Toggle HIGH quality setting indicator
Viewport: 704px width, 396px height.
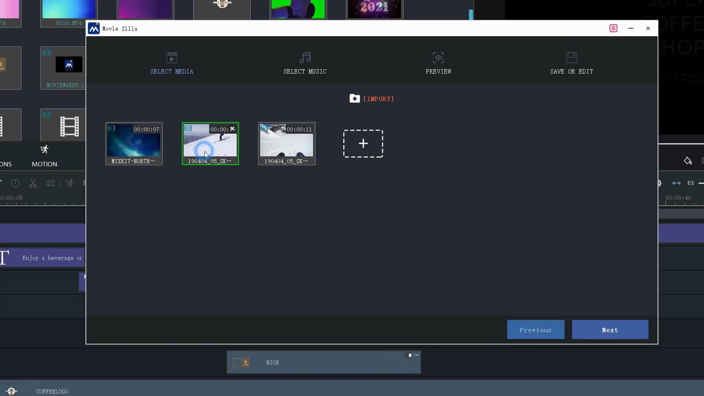coord(409,355)
